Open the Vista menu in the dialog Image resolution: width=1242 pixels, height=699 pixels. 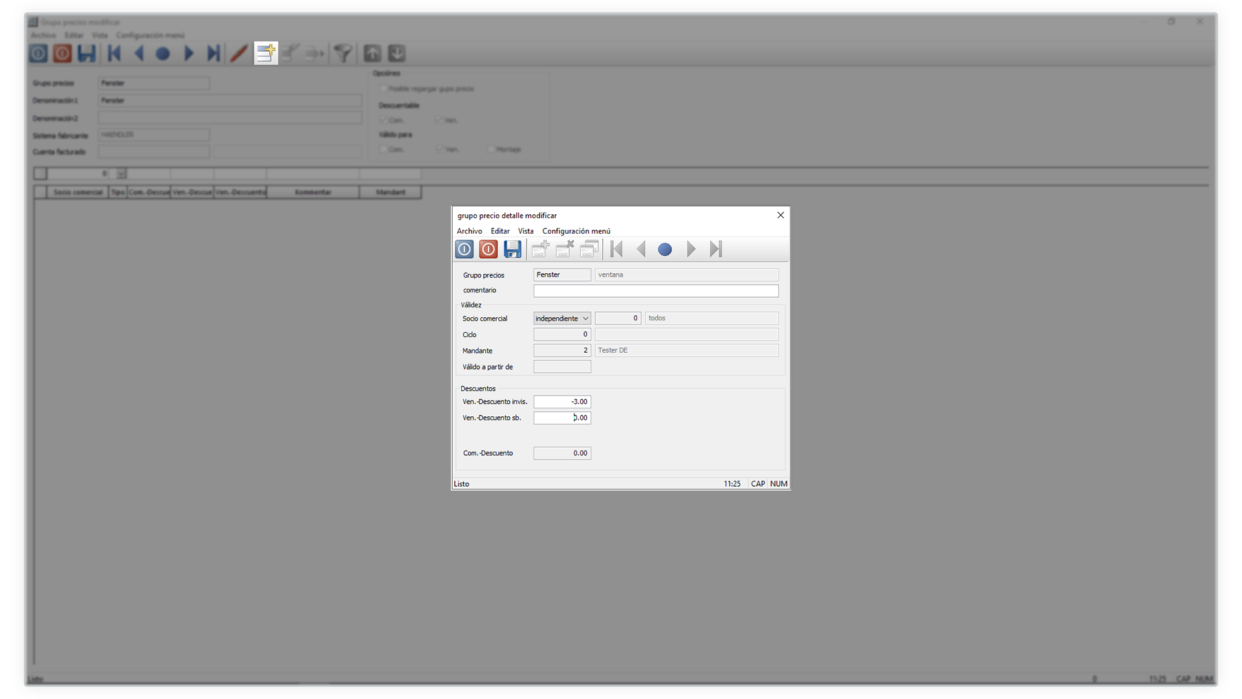click(525, 231)
